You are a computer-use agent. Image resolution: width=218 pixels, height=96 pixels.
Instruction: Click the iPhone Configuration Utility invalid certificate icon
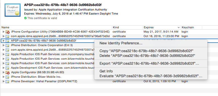coord(7,32)
